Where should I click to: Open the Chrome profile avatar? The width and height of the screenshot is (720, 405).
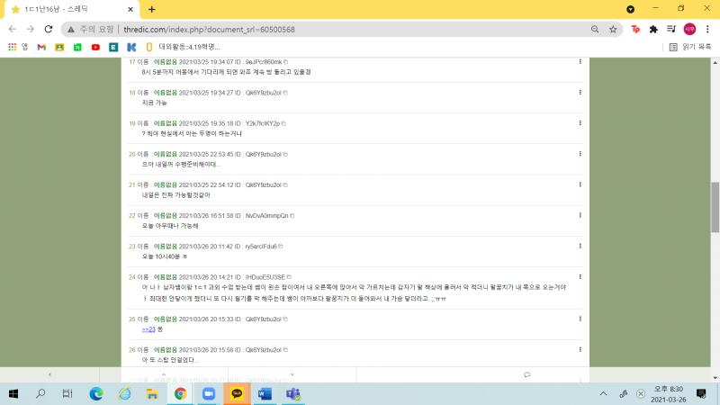click(x=689, y=30)
